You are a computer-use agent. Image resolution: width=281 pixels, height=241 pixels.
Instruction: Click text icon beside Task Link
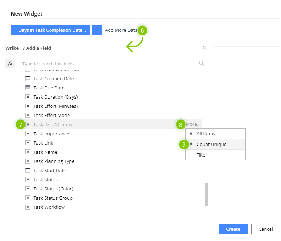(x=28, y=143)
